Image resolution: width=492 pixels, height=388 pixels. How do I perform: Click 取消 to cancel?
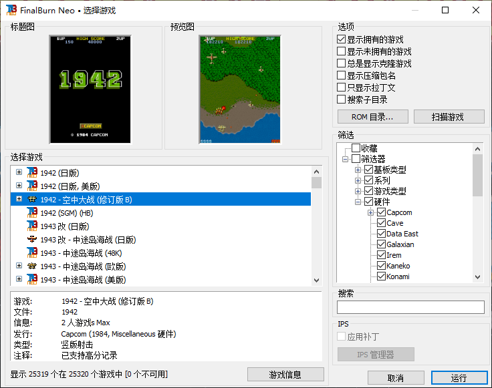(396, 378)
